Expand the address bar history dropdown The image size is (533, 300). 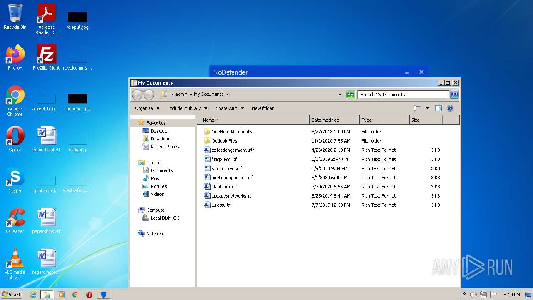click(x=341, y=95)
